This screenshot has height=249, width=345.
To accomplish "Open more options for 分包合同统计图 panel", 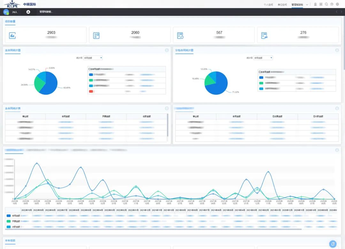I will (x=337, y=50).
